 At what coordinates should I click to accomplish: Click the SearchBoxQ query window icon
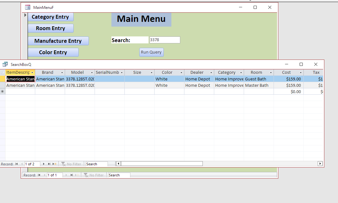(x=5, y=64)
